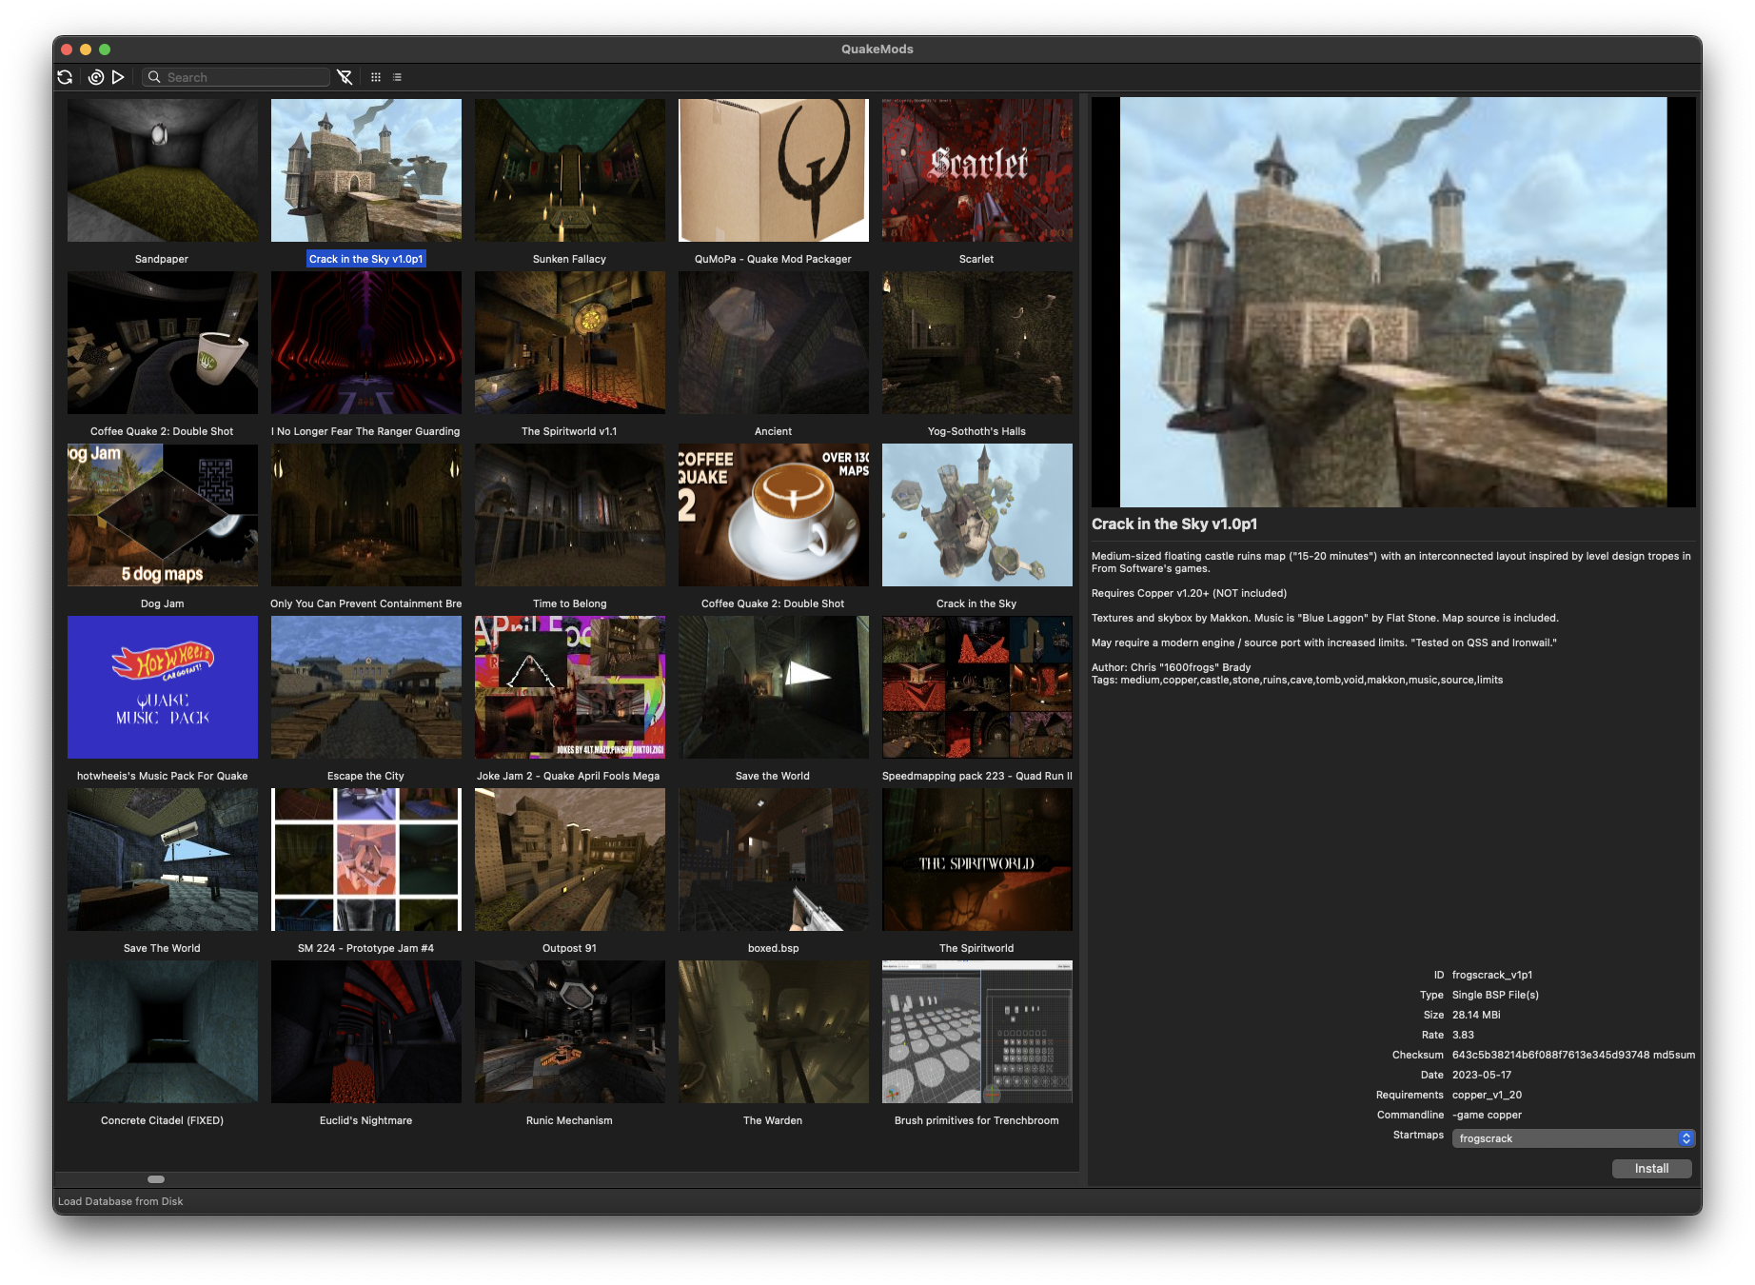Click the 'Crack in the Sky v1.0p1' detail heading

1174,524
